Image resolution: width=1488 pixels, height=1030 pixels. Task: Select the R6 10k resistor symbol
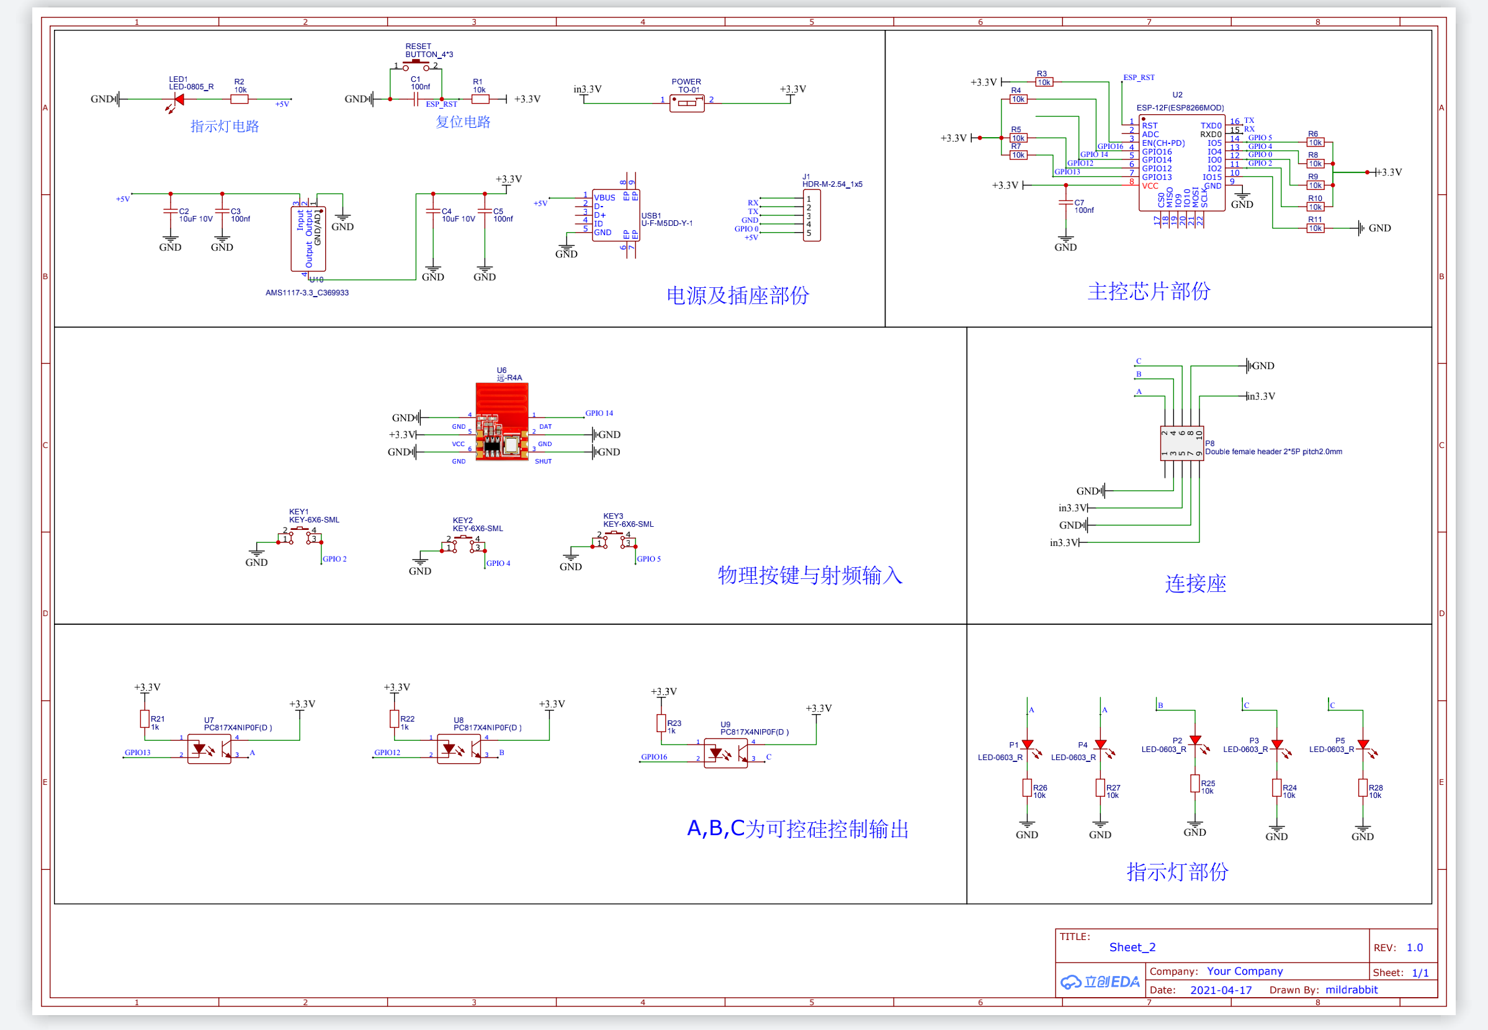1315,142
